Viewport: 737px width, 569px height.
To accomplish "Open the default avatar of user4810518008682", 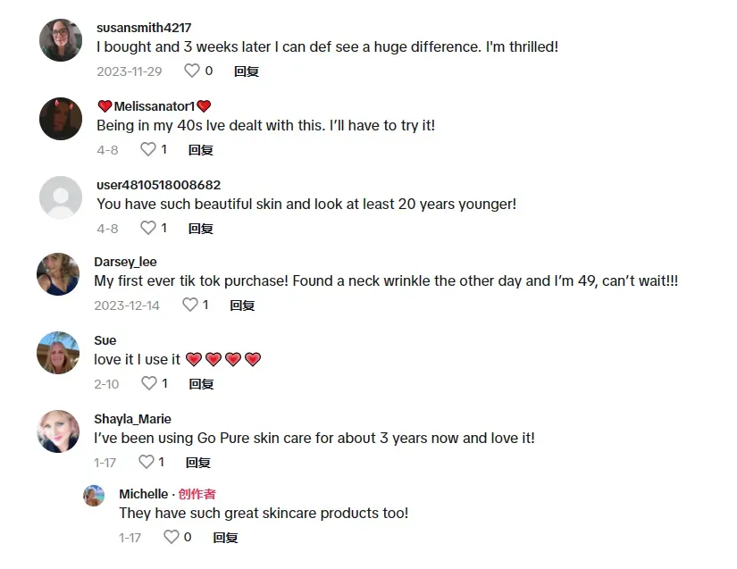I will (x=61, y=197).
